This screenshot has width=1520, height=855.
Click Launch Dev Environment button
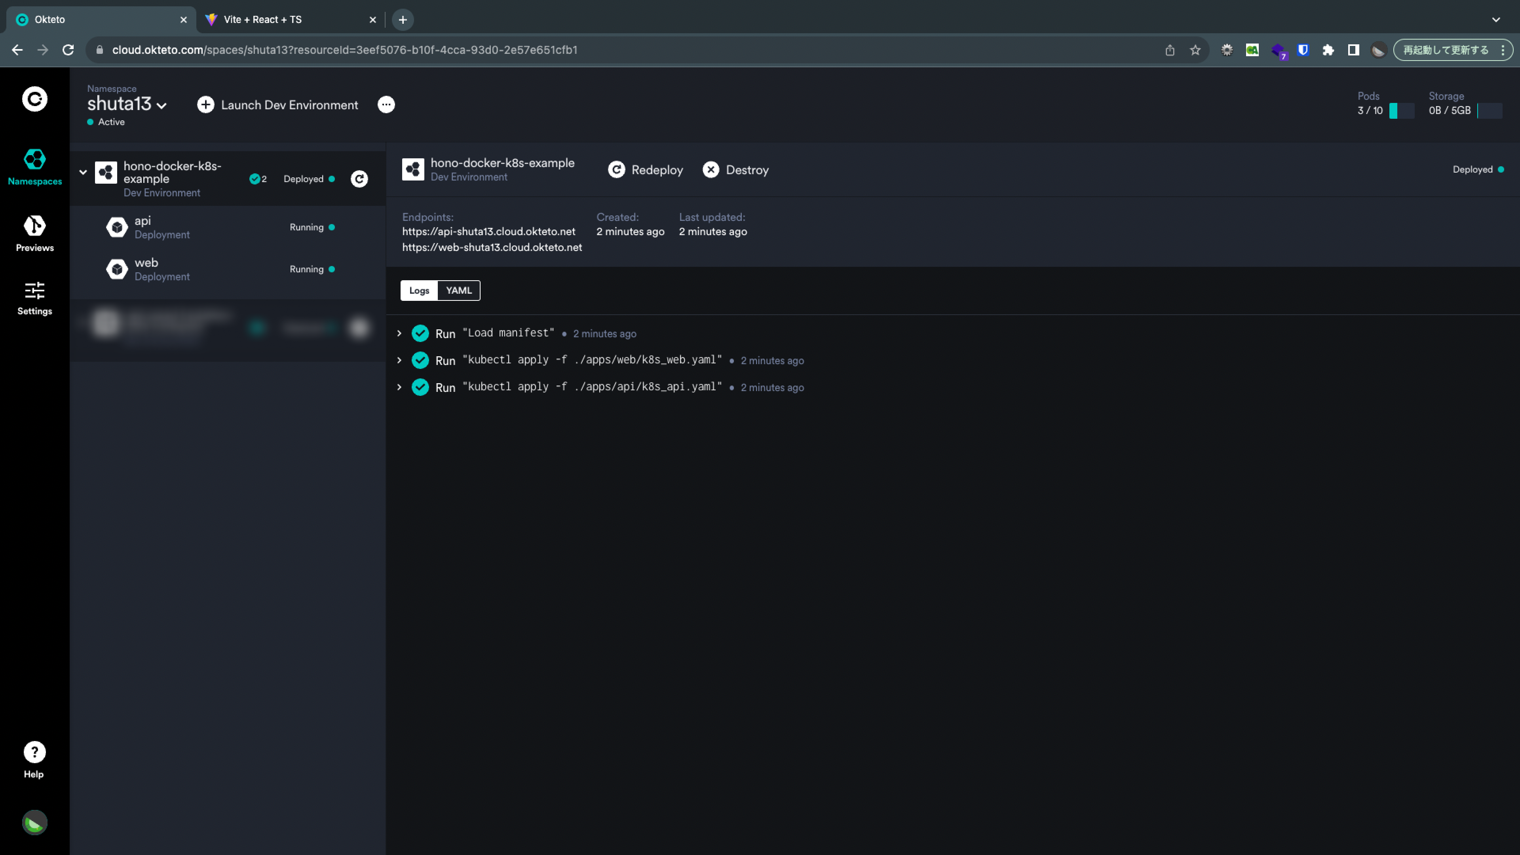click(278, 105)
